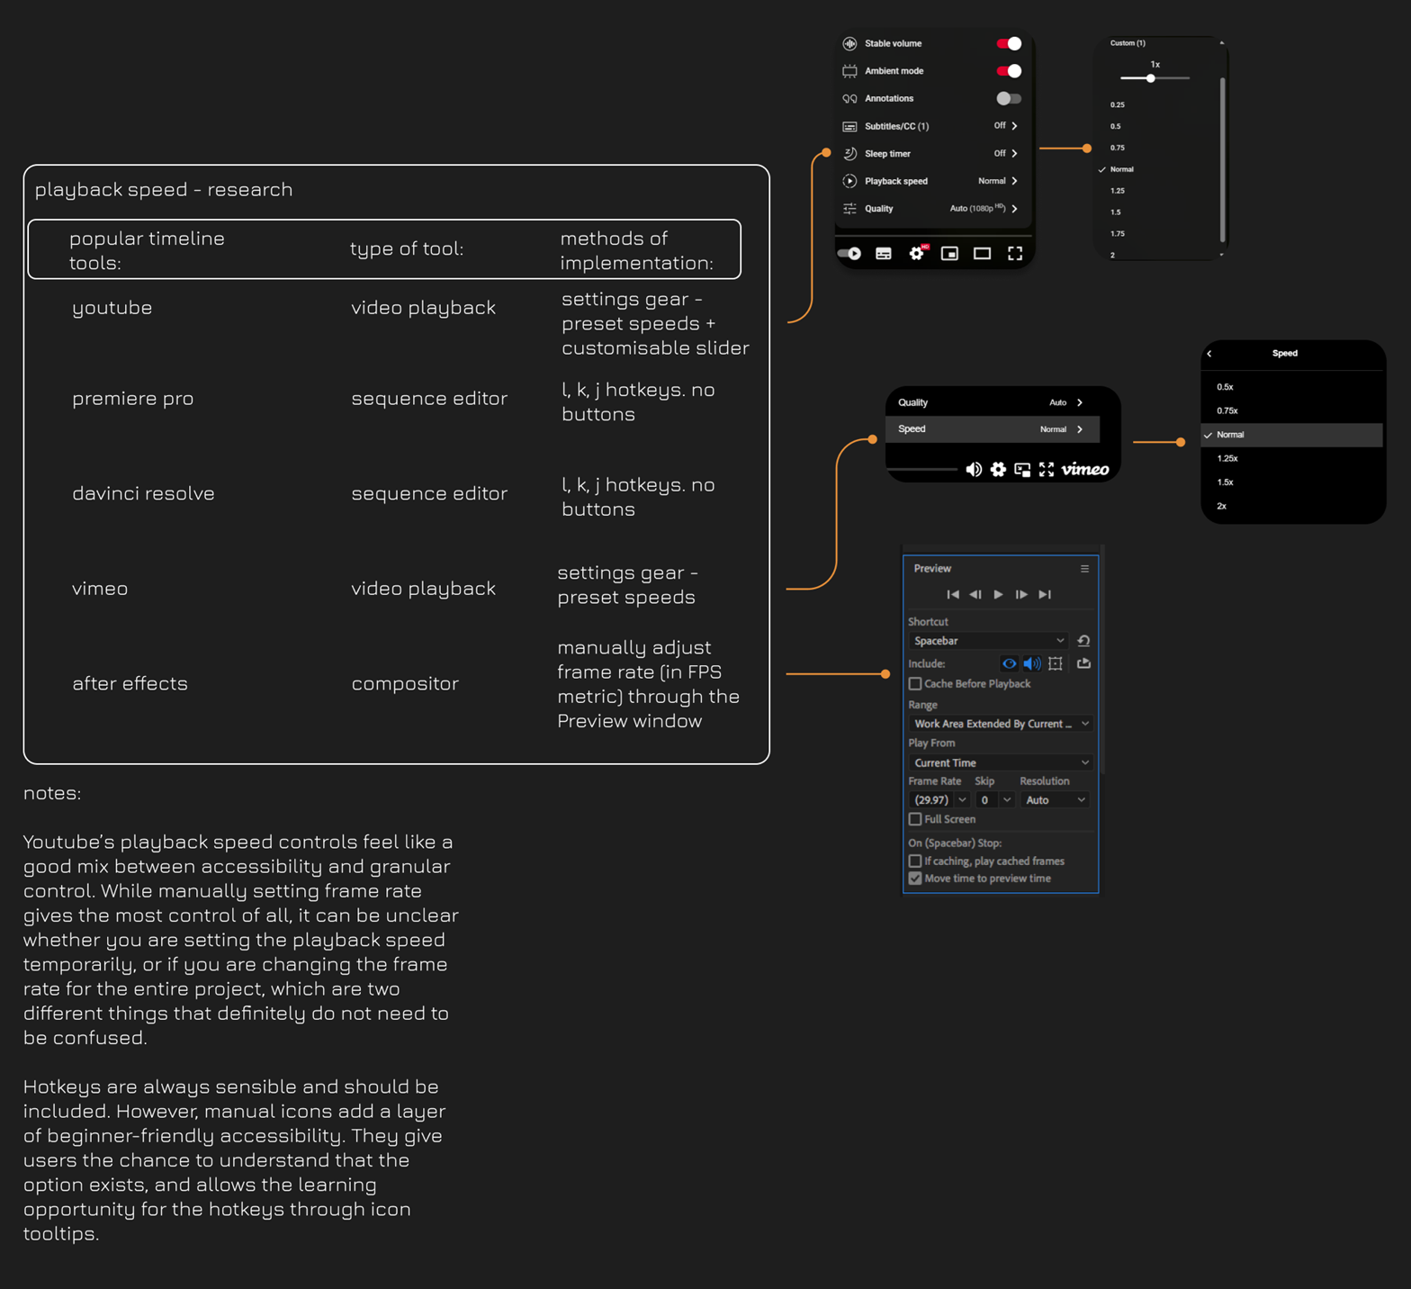1411x1289 pixels.
Task: Open Playback speed in YouTube settings
Action: point(932,181)
